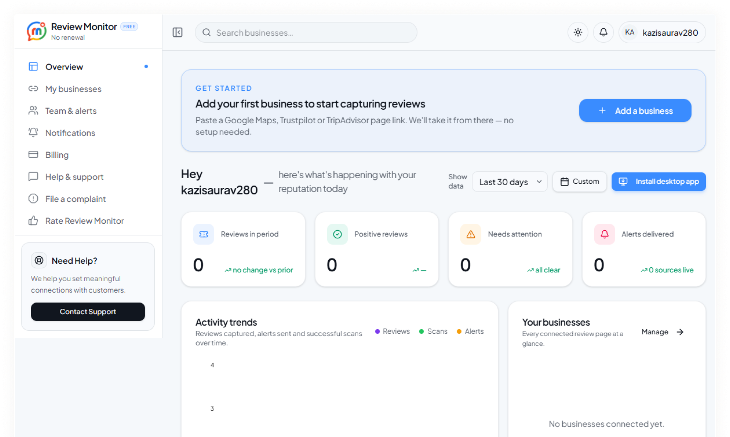This screenshot has width=730, height=437.
Task: Click the thumbs-up Rate icon
Action: click(x=33, y=220)
